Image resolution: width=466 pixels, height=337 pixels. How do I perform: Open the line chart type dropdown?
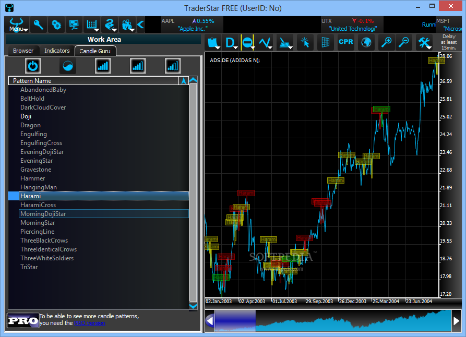click(x=265, y=43)
